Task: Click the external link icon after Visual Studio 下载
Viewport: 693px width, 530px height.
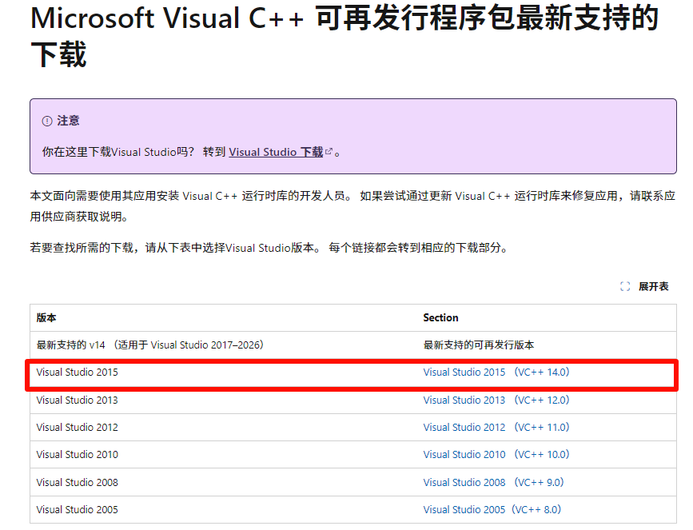Action: [329, 151]
